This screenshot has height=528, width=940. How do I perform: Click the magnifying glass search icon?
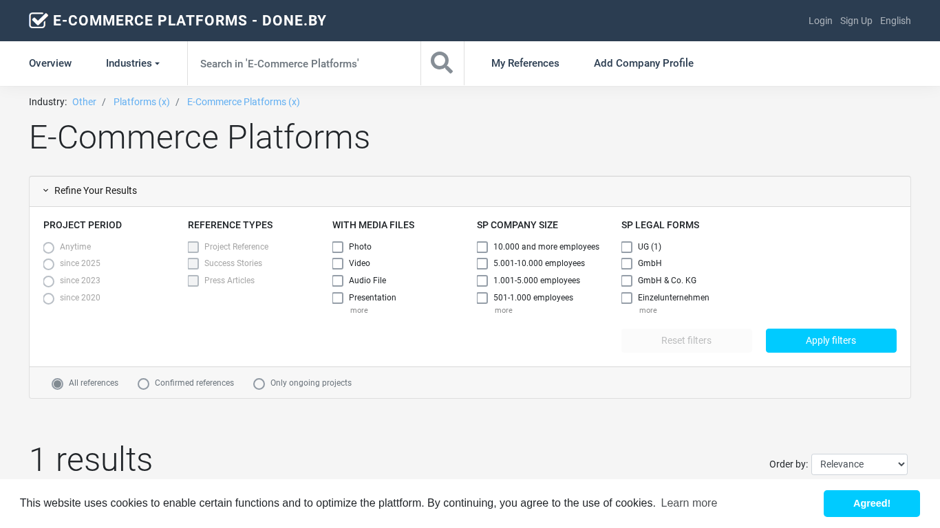(442, 63)
